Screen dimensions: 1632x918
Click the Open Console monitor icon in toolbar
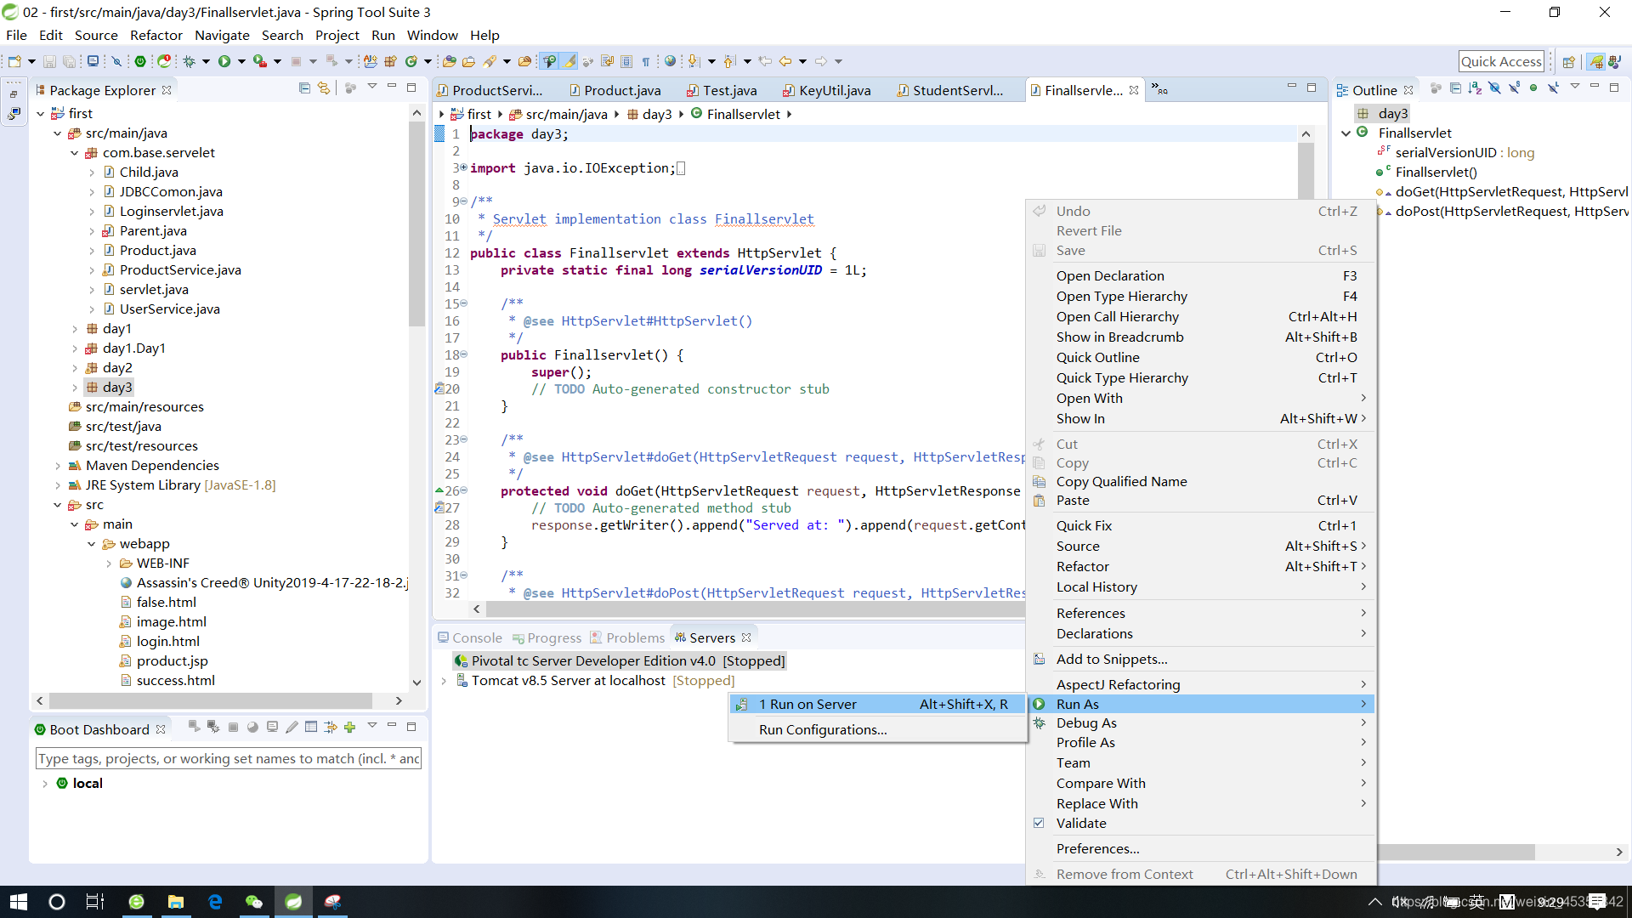(93, 61)
